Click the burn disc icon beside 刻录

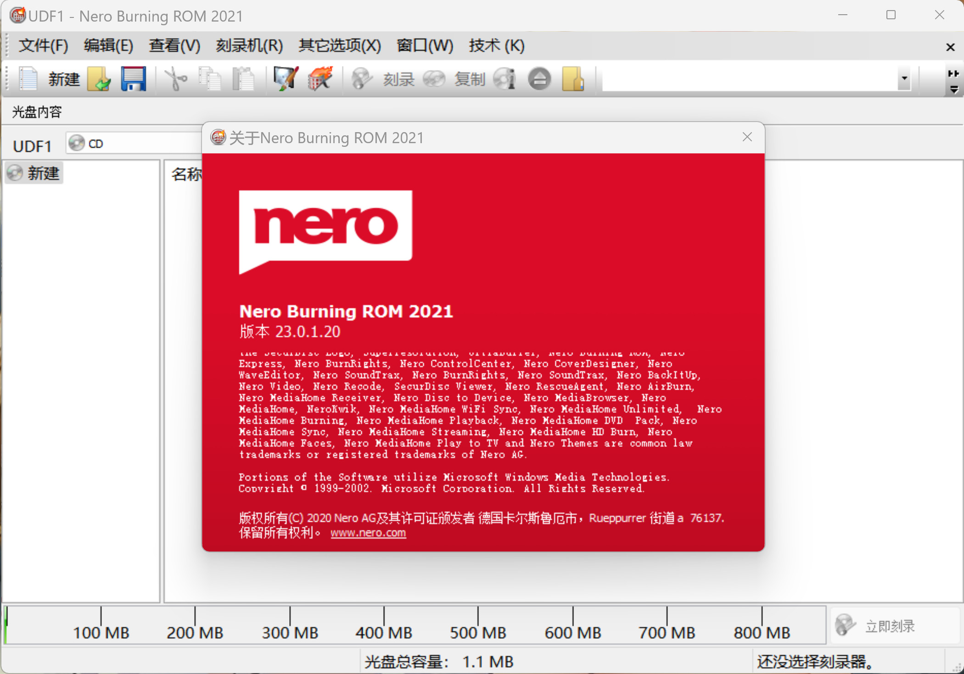[362, 79]
